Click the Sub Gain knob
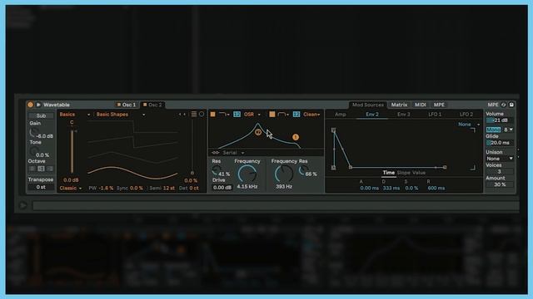Screen dimensions: 533x299 click(33, 133)
